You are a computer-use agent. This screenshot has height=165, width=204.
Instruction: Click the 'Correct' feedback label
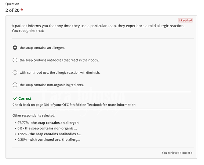pyautogui.click(x=25, y=99)
